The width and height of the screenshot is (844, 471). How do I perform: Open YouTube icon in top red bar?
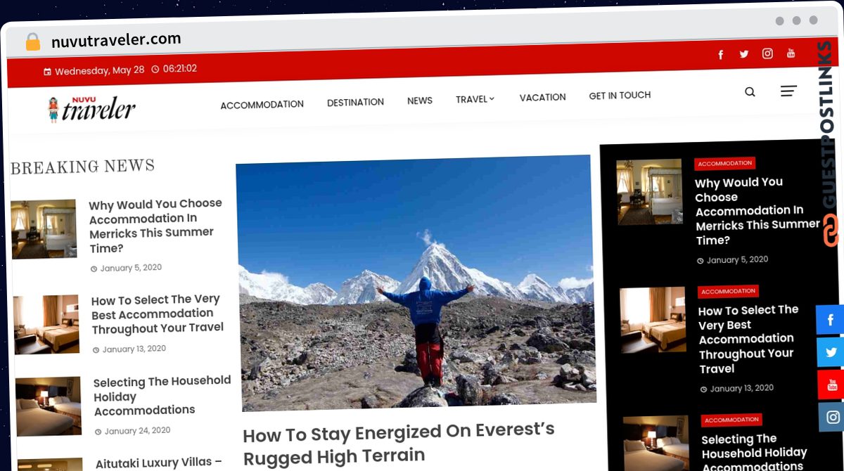pos(791,53)
